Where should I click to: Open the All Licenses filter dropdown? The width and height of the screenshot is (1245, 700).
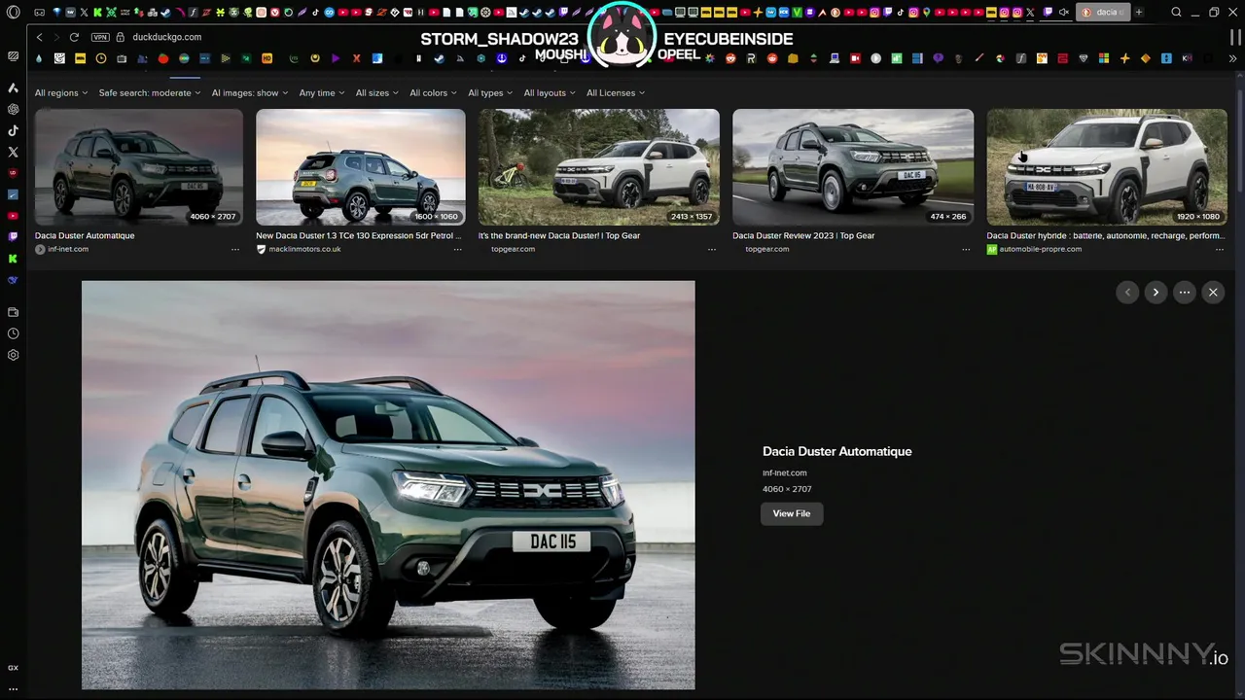[616, 93]
